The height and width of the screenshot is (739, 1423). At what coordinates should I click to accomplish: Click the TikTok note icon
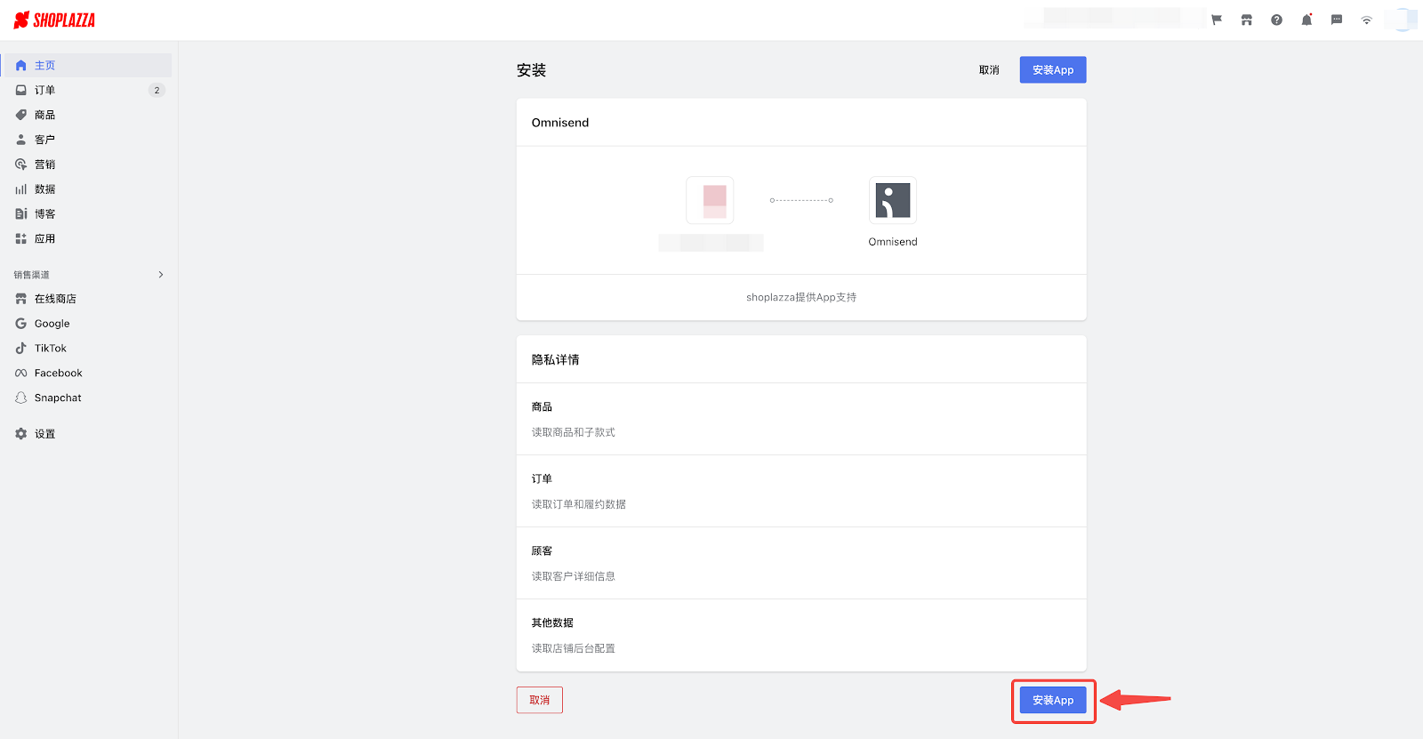pos(21,349)
